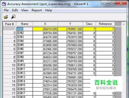Image resolution: width=129 pixels, height=98 pixels.
Task: Click X value 264276.000
Action: pyautogui.click(x=45, y=37)
